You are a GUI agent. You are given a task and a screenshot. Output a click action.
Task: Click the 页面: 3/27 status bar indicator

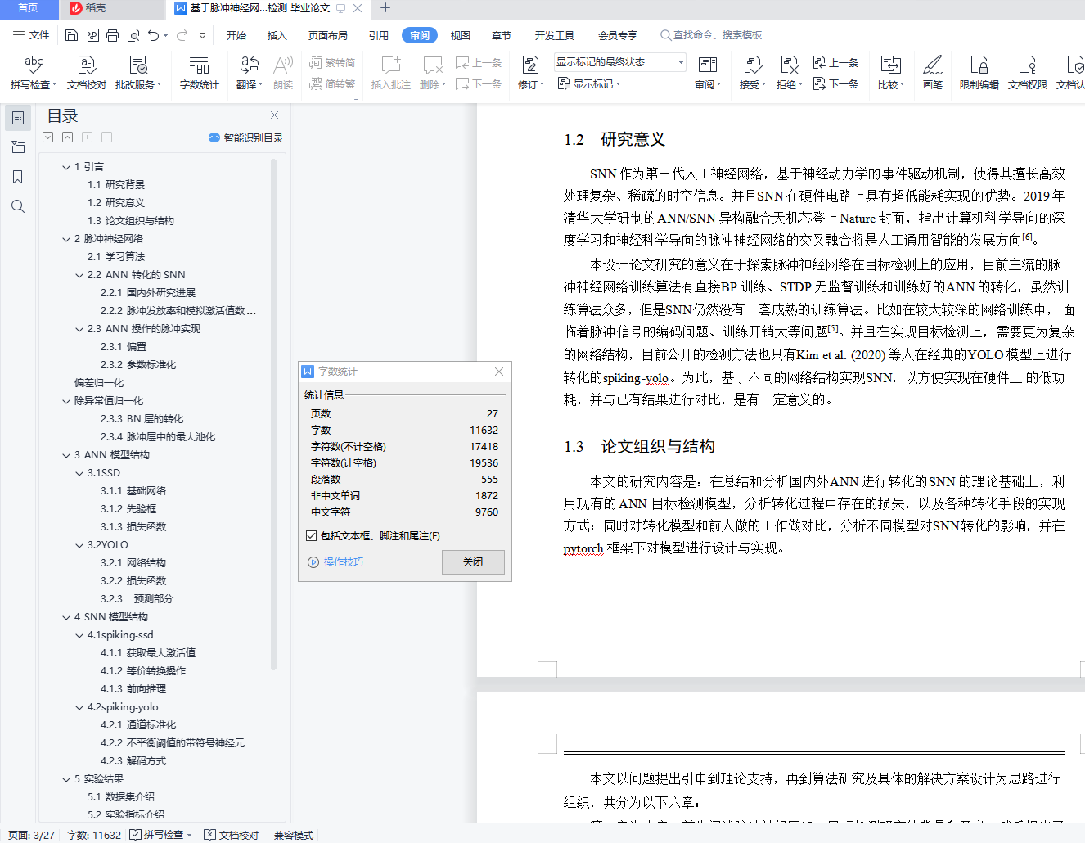click(x=31, y=835)
